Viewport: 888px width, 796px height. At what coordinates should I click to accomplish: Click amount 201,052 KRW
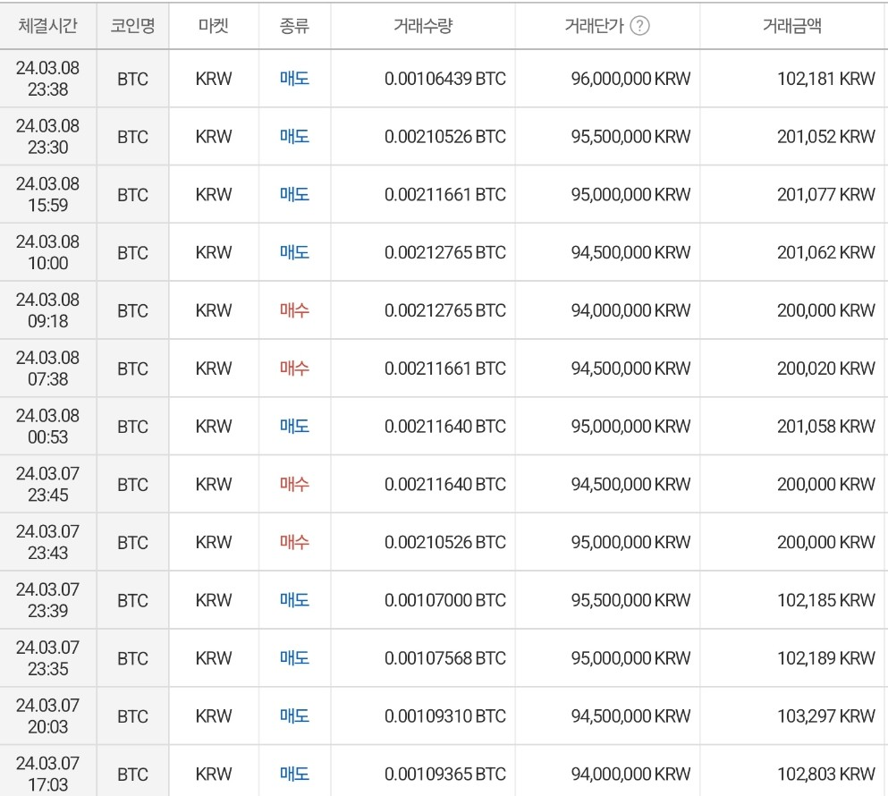pyautogui.click(x=826, y=137)
